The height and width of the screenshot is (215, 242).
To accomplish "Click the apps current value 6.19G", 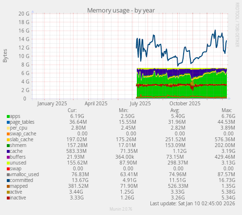I will click(77, 116).
